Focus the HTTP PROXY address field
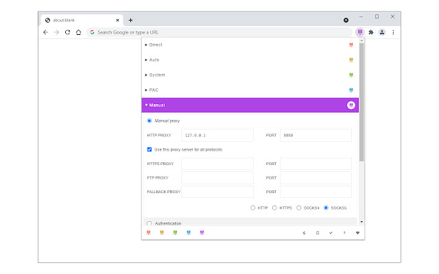Viewport: 439px width, 274px height. (x=217, y=136)
